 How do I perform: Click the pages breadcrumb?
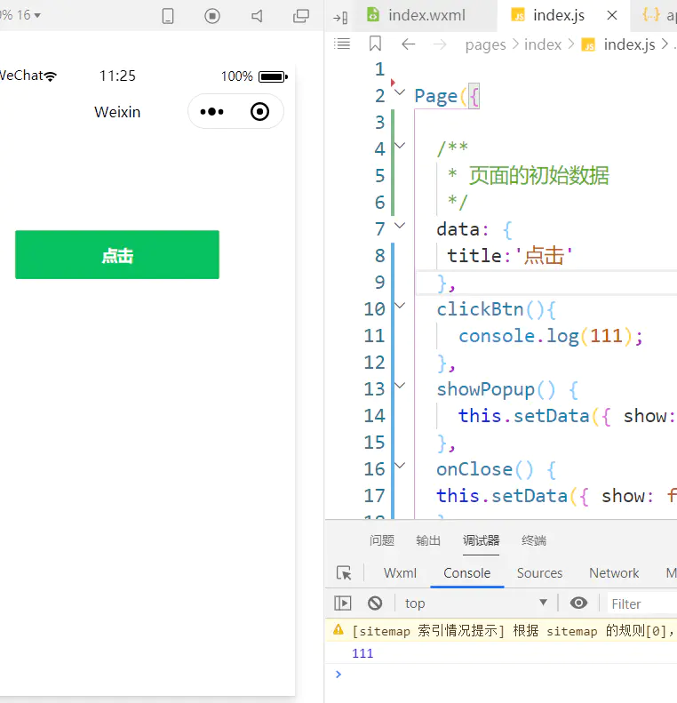coord(485,44)
